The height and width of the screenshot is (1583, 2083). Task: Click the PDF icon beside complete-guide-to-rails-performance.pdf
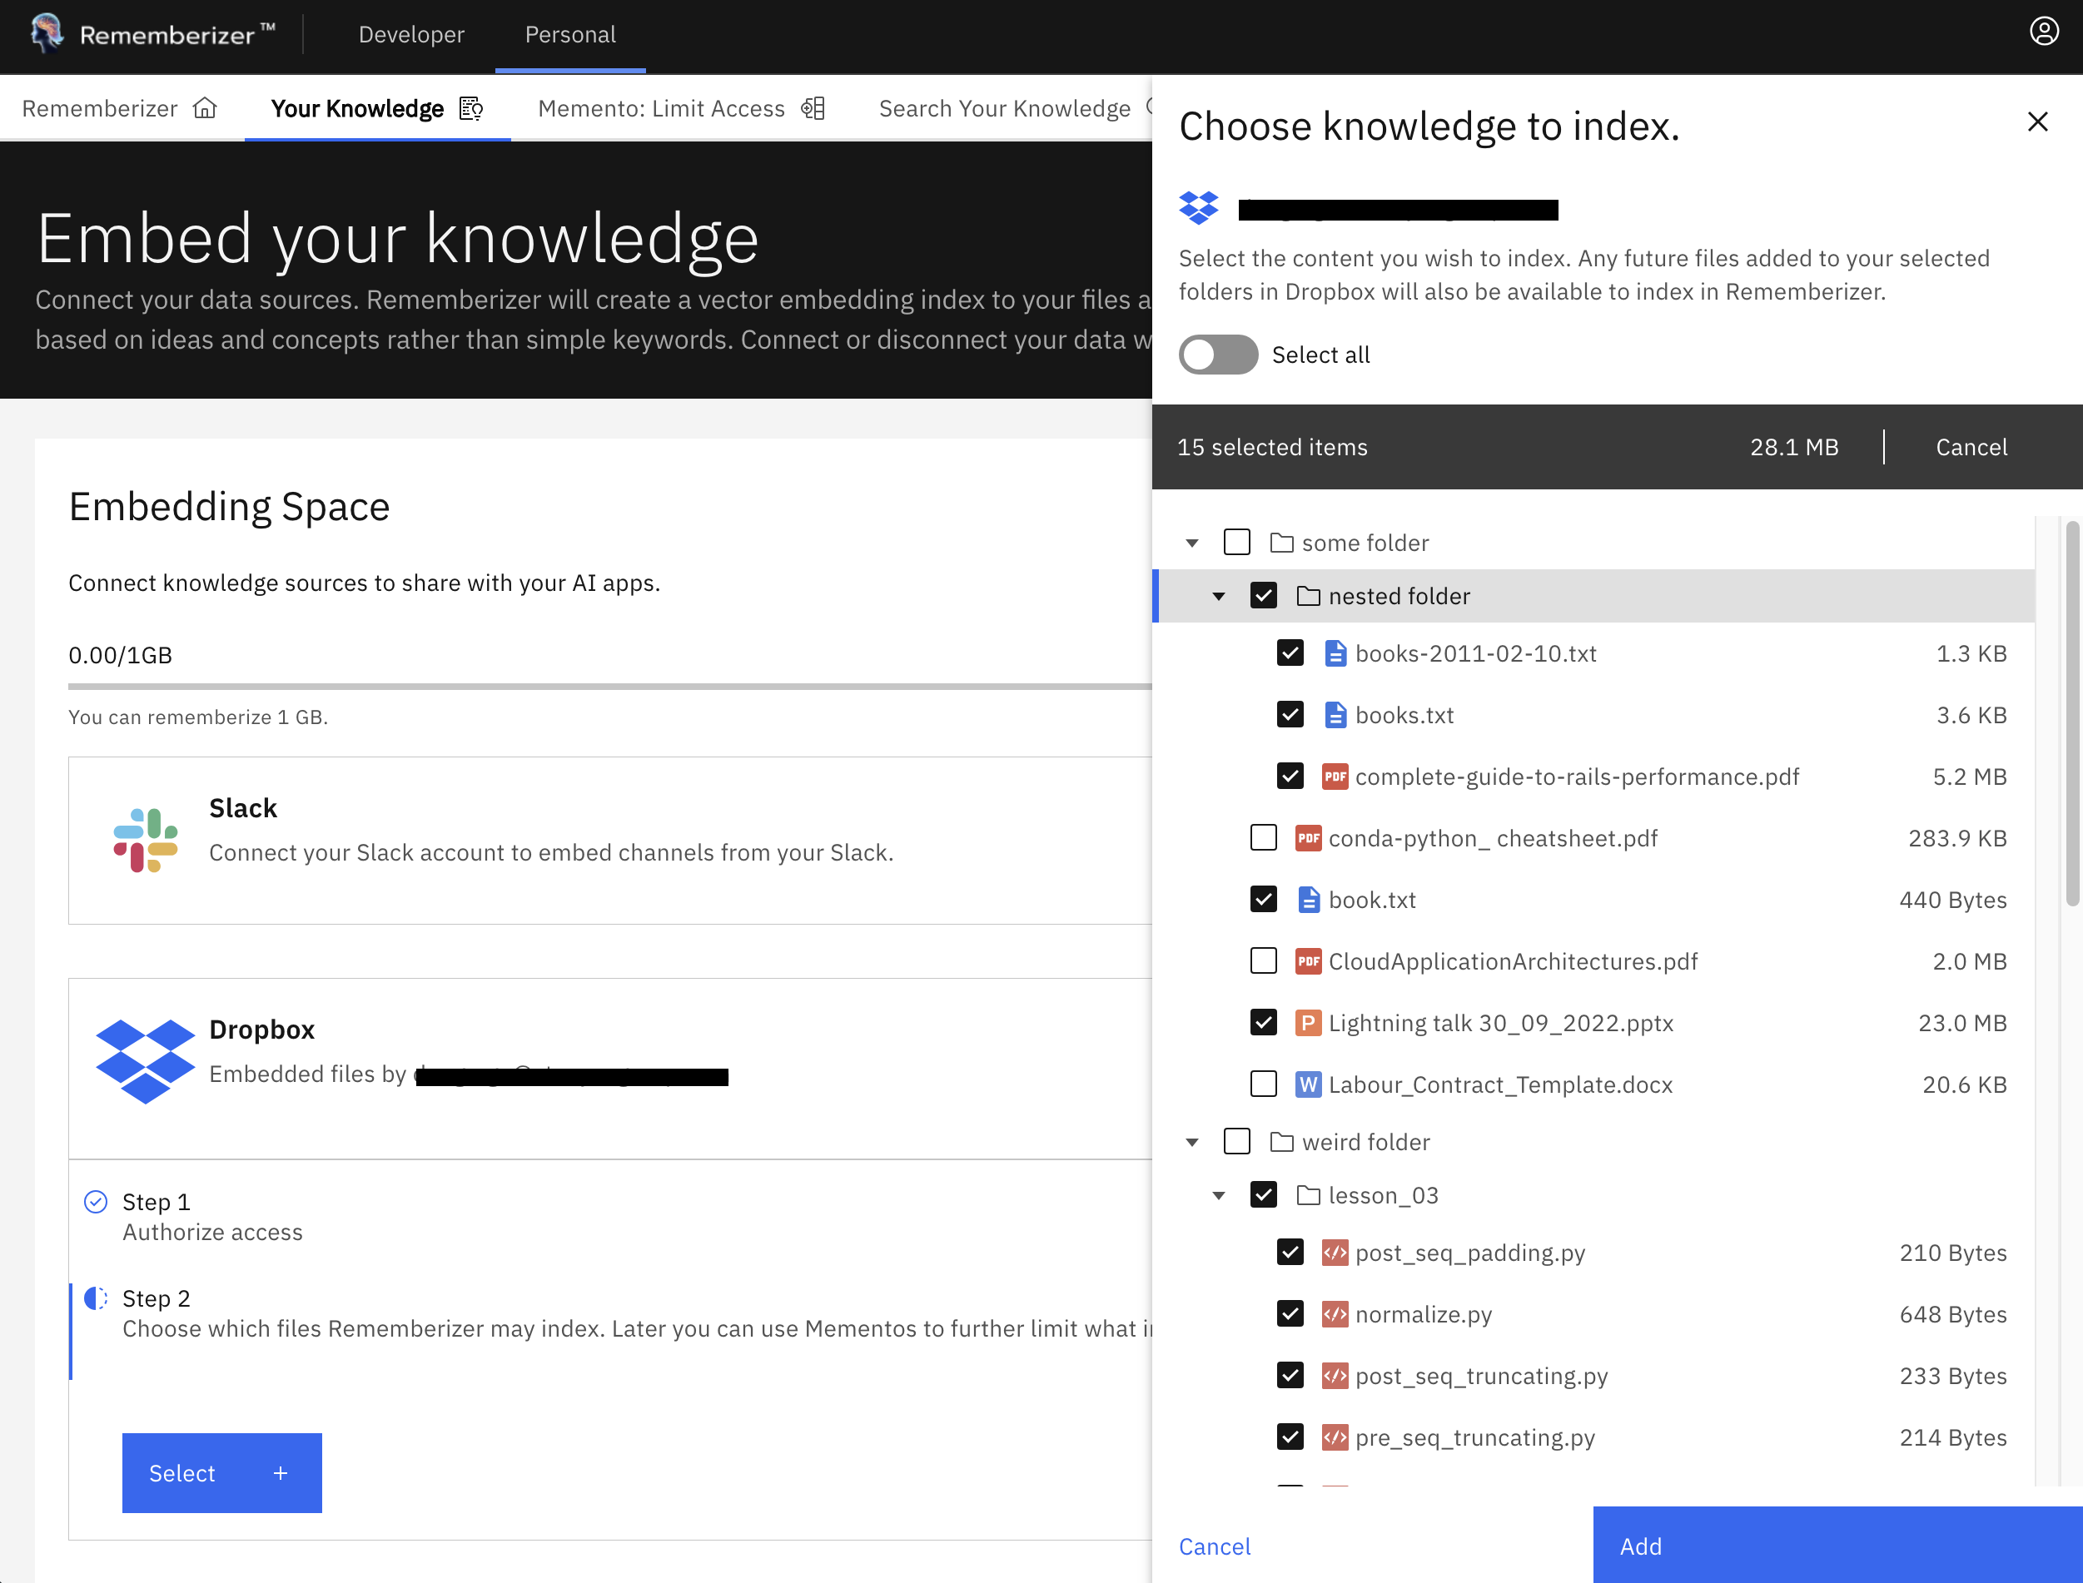pos(1335,776)
